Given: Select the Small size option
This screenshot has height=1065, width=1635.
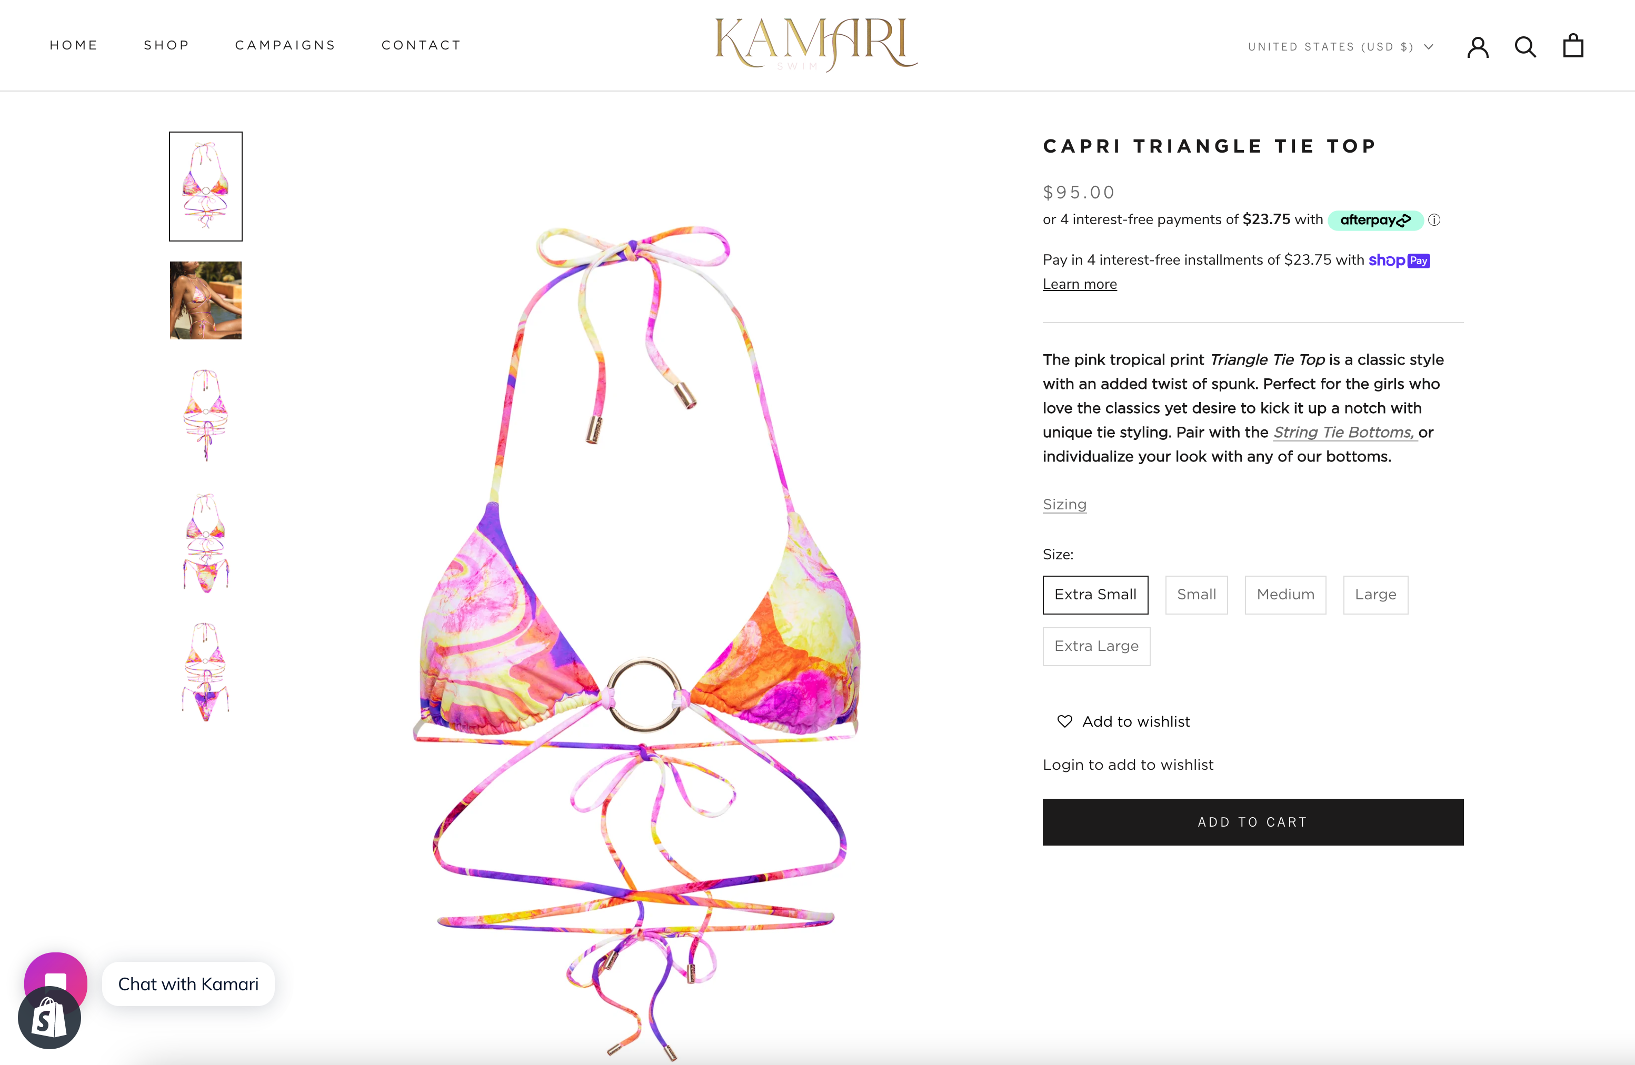Looking at the screenshot, I should (x=1196, y=595).
